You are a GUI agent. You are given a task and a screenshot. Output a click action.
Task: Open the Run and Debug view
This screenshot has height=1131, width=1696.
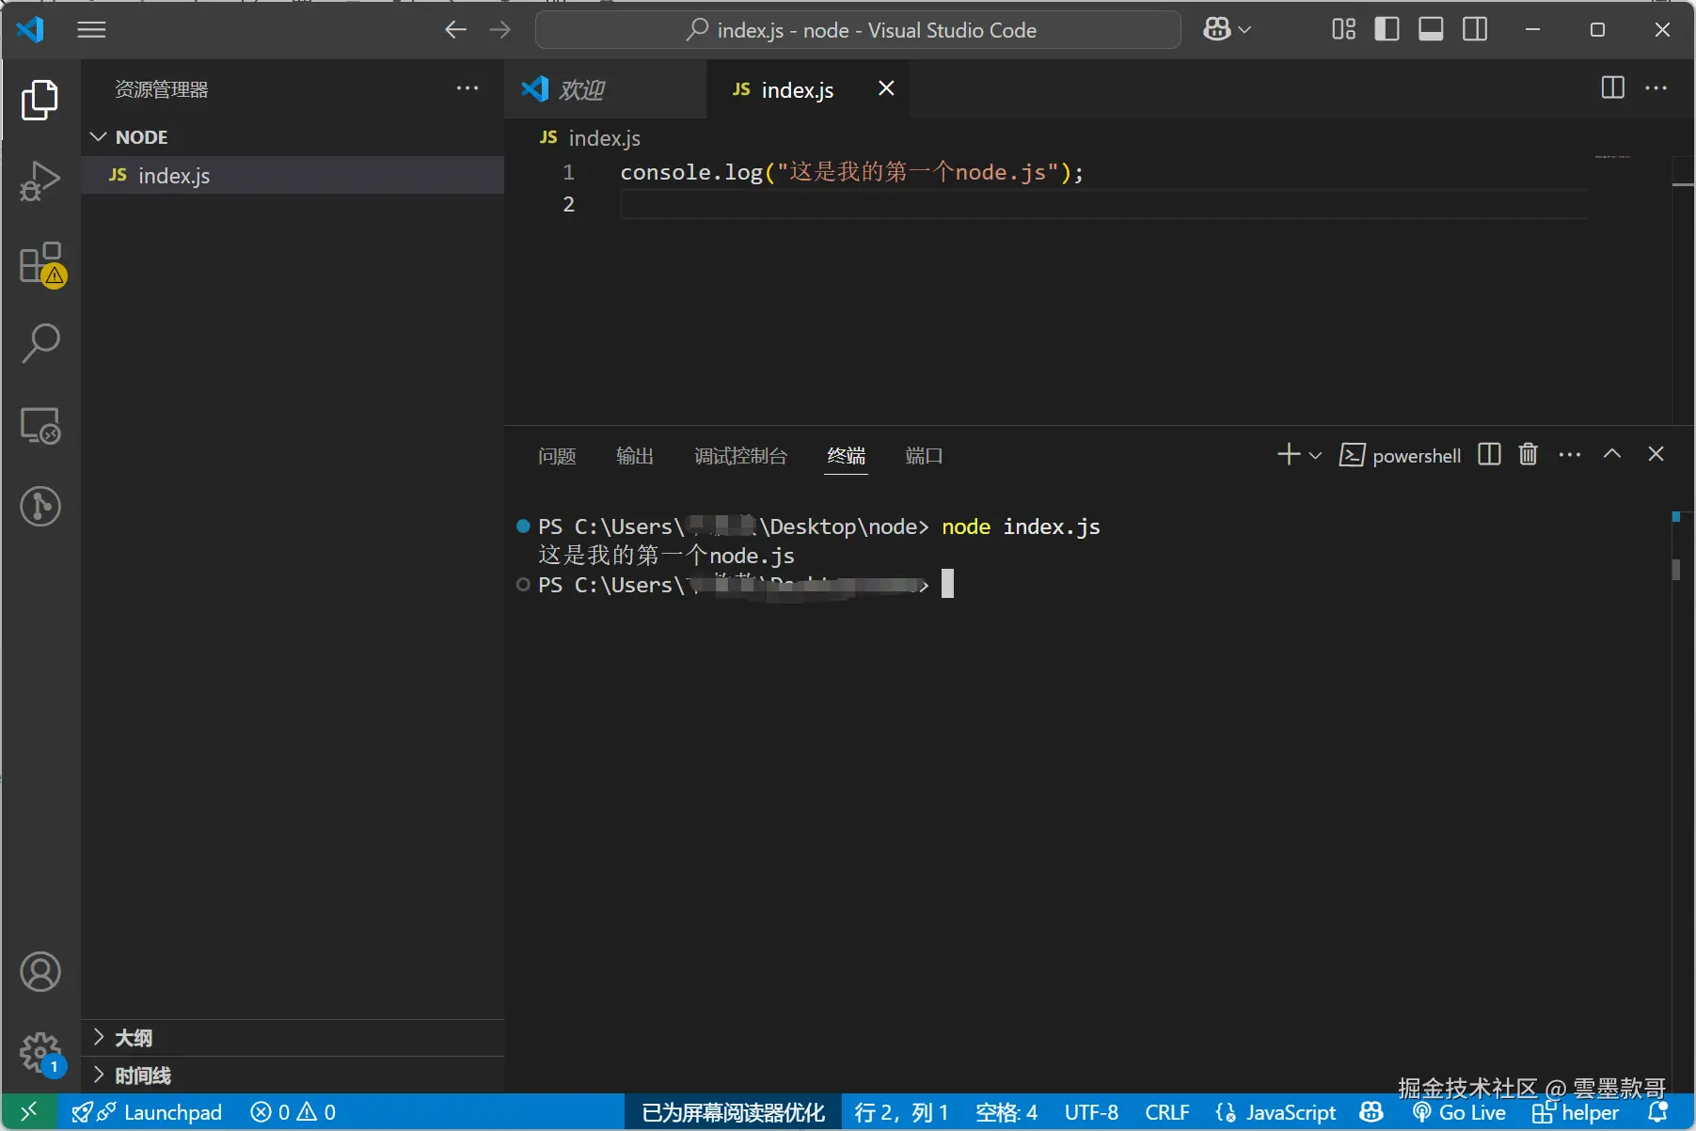(x=40, y=181)
